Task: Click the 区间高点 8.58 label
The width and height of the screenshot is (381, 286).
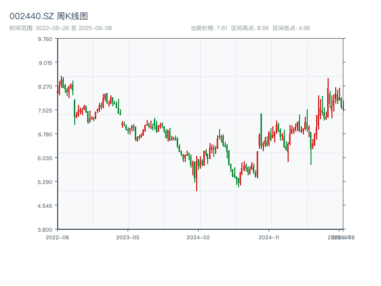Action: (250, 28)
